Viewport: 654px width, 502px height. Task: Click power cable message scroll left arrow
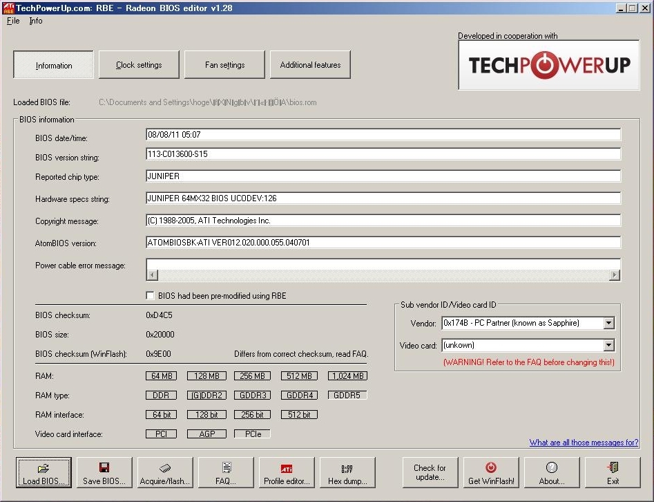point(153,275)
